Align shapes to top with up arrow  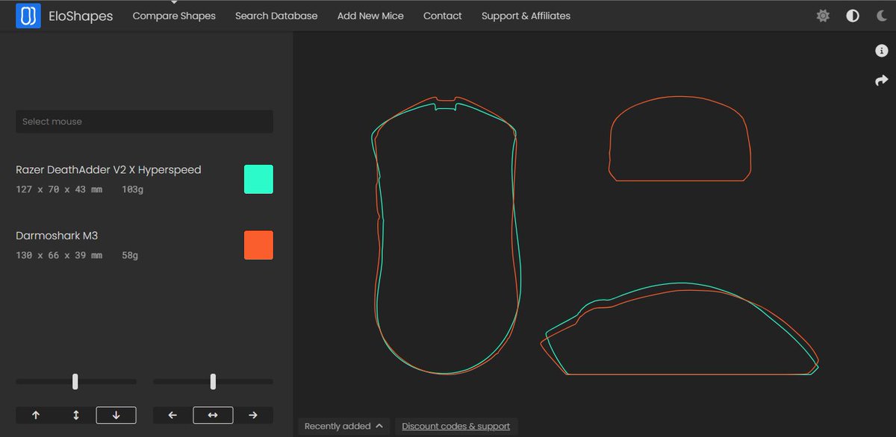click(x=35, y=415)
